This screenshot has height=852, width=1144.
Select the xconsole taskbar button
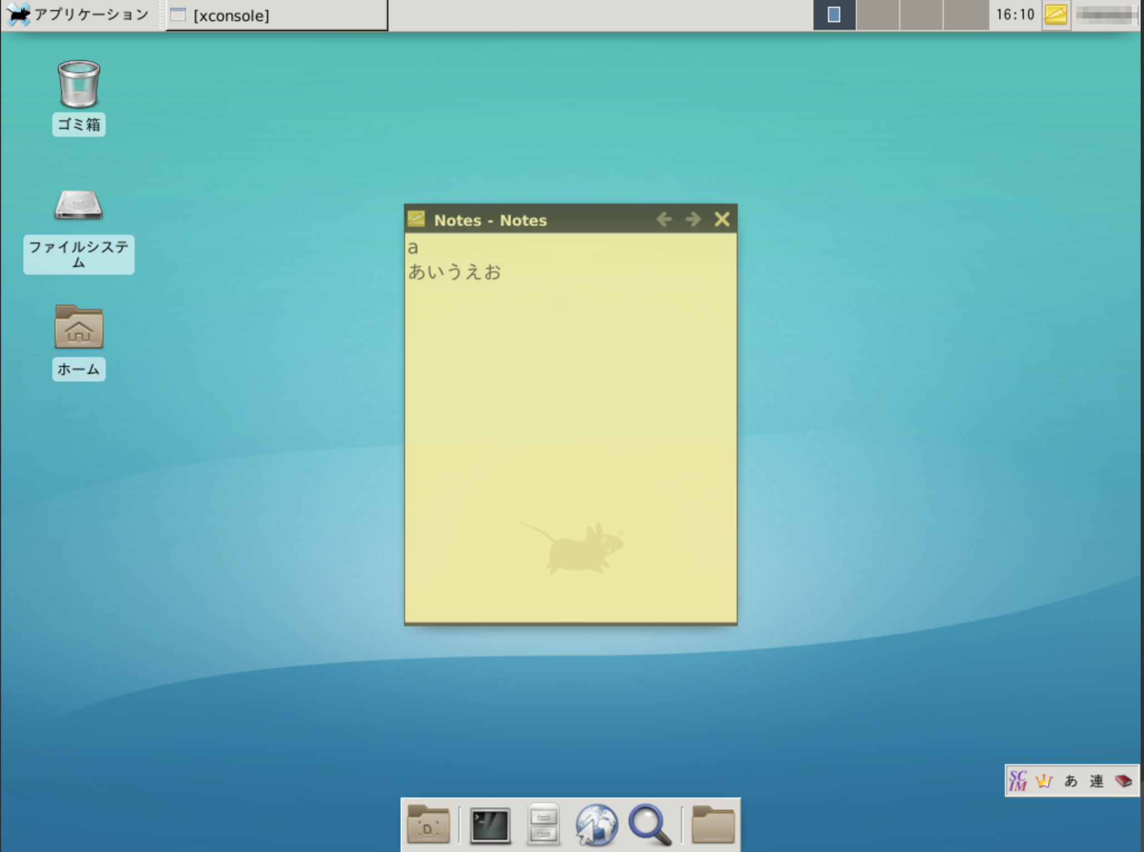pos(277,16)
